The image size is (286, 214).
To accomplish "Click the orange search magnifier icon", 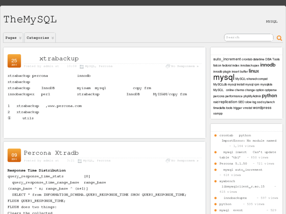I will (279, 38).
